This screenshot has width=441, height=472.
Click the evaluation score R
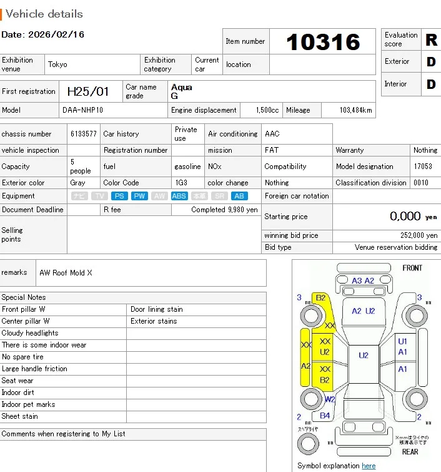pos(432,39)
